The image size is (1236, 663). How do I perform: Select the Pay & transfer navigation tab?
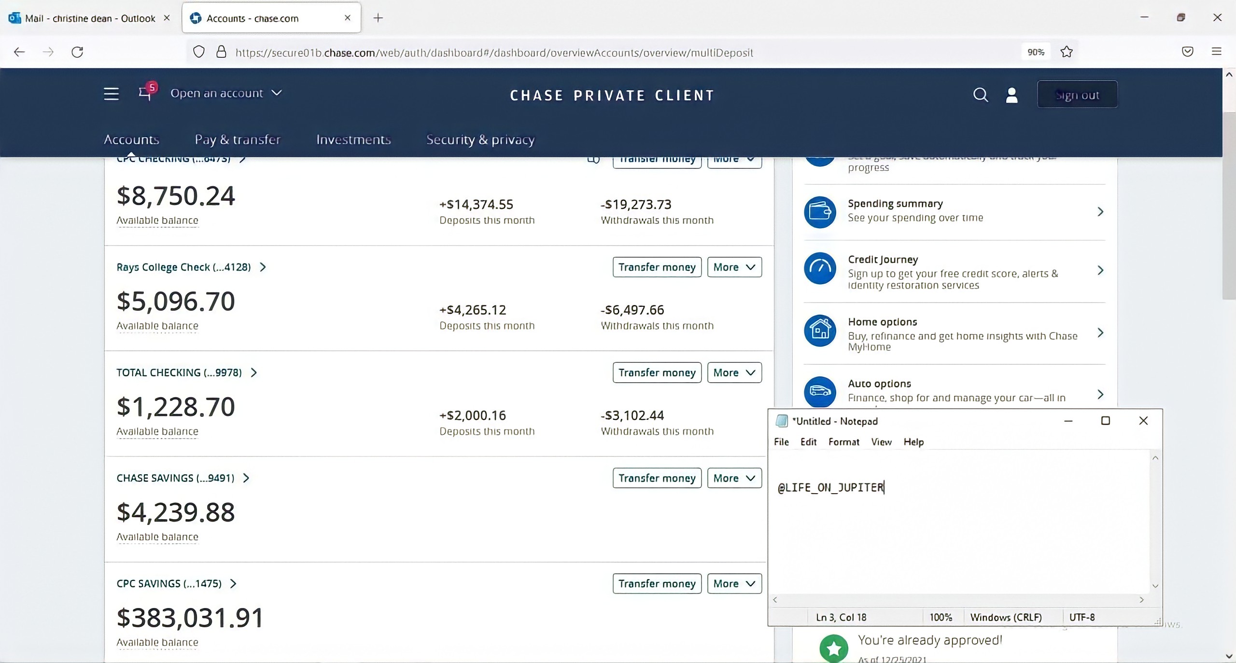[238, 139]
